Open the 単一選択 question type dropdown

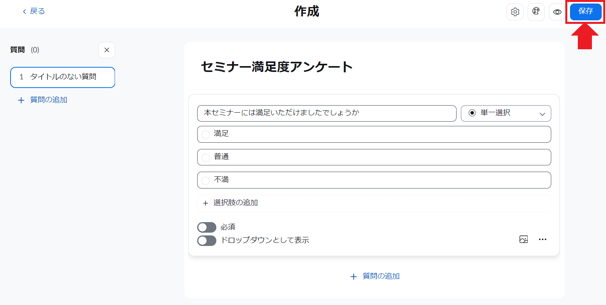(x=506, y=113)
